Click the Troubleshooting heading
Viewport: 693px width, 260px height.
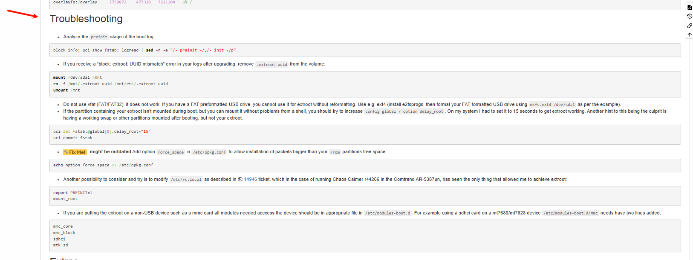[86, 19]
